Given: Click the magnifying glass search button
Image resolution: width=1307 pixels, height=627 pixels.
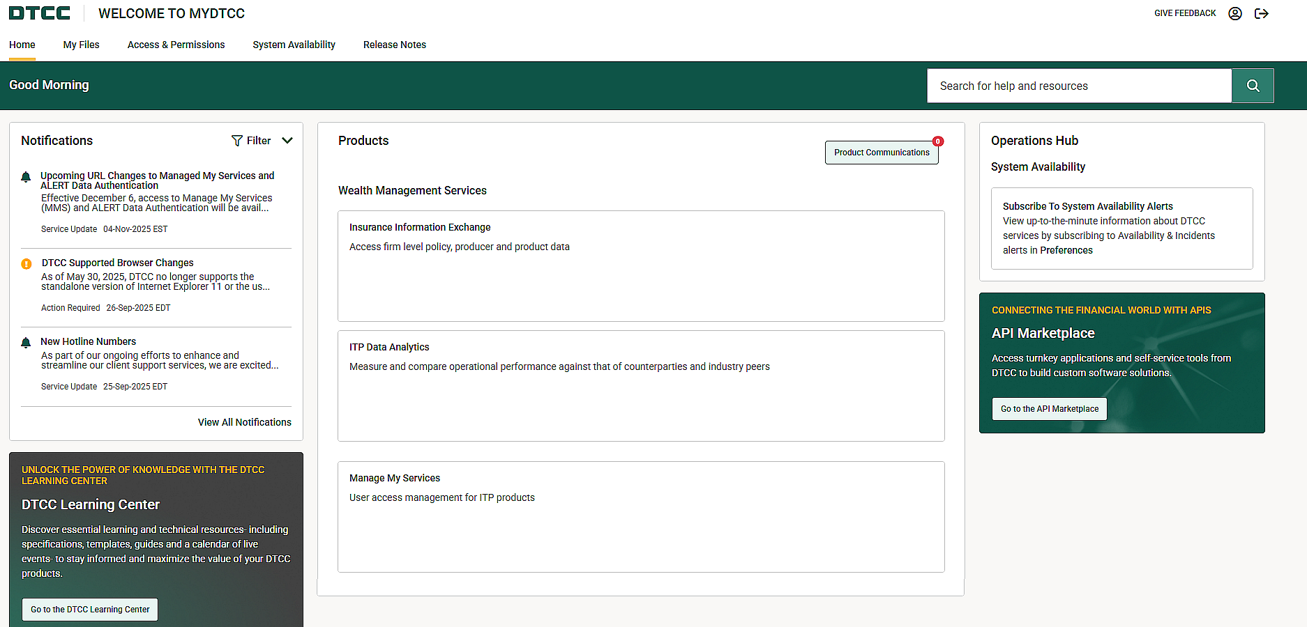Looking at the screenshot, I should click(1253, 86).
